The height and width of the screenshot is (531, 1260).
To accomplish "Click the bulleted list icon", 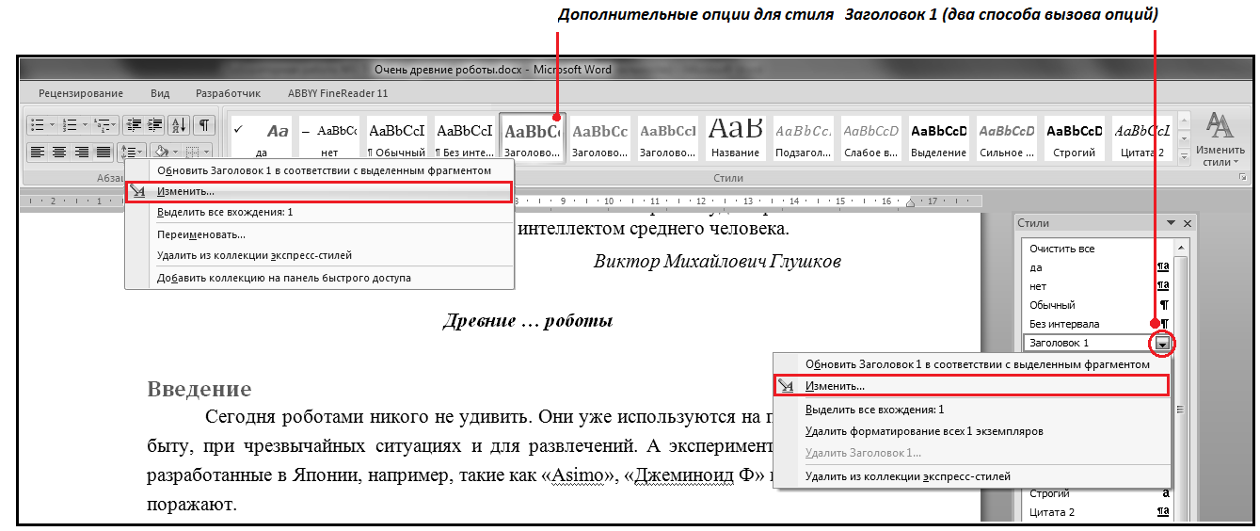I will point(37,125).
